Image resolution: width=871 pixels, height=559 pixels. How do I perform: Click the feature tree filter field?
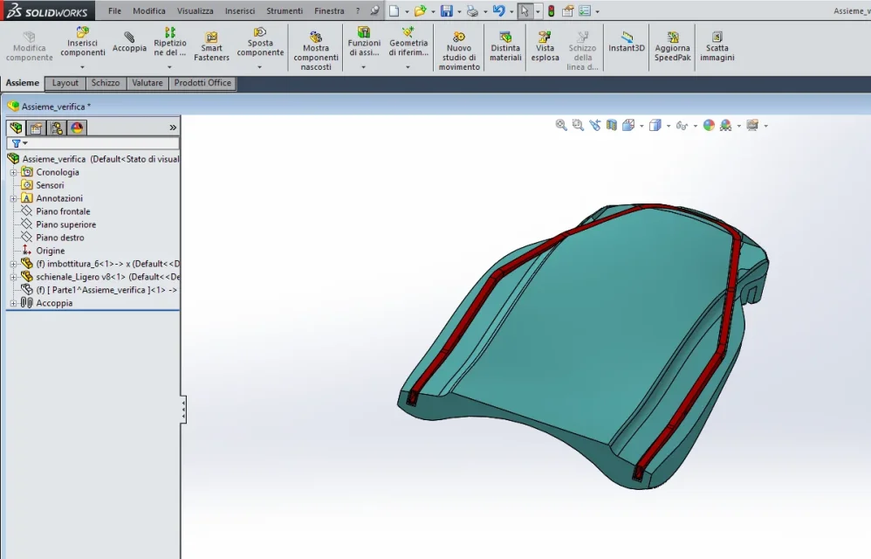(x=93, y=143)
